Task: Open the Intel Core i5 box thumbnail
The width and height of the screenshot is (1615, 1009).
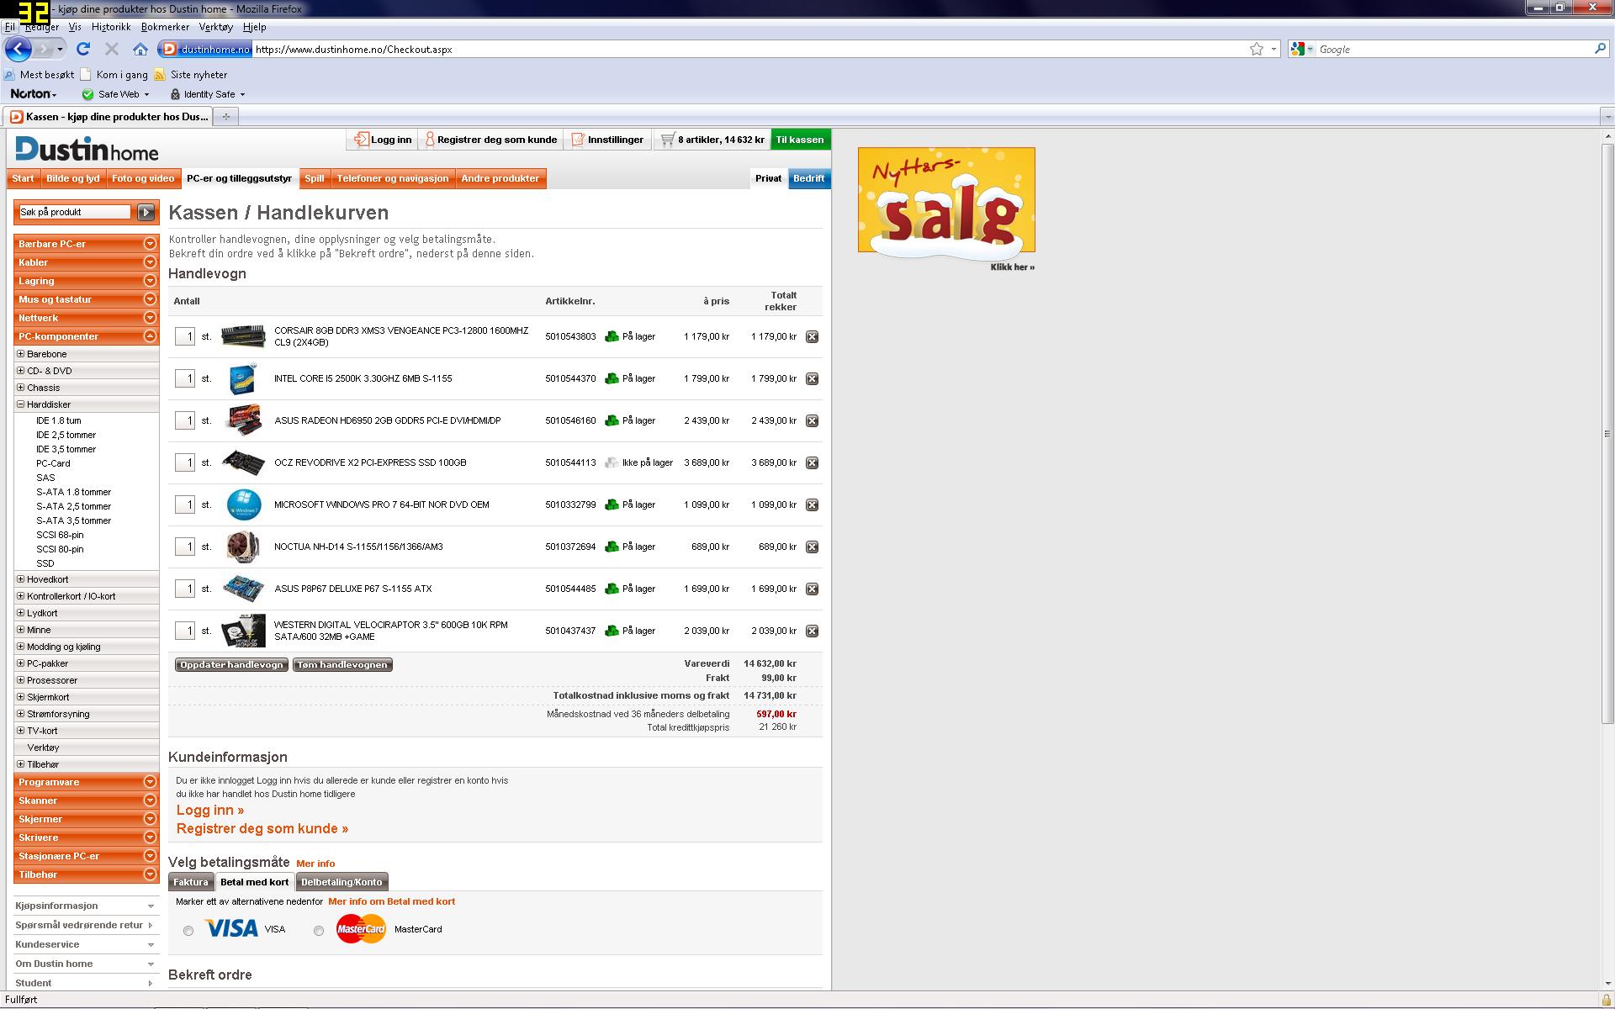Action: (243, 378)
